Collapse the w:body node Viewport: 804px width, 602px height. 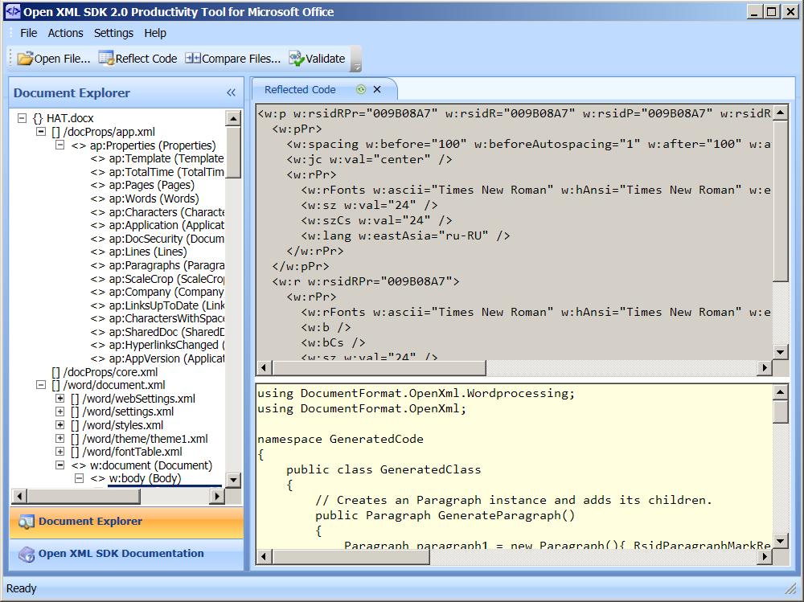79,478
